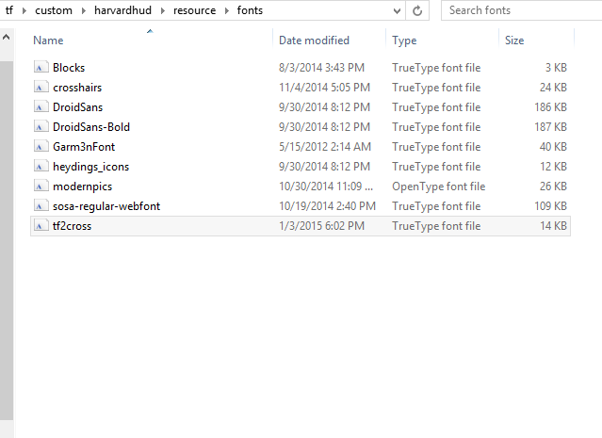Expand the resource breadcrumb arrow

(x=227, y=10)
